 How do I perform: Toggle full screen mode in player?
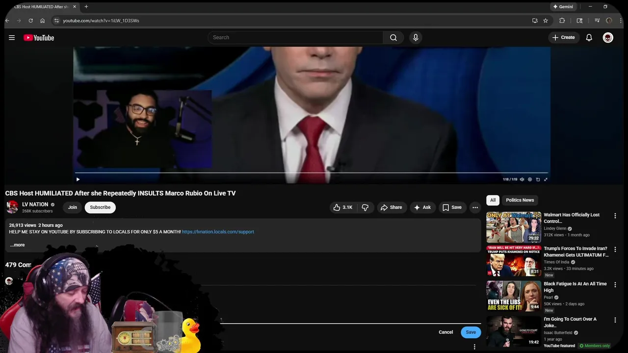point(546,179)
